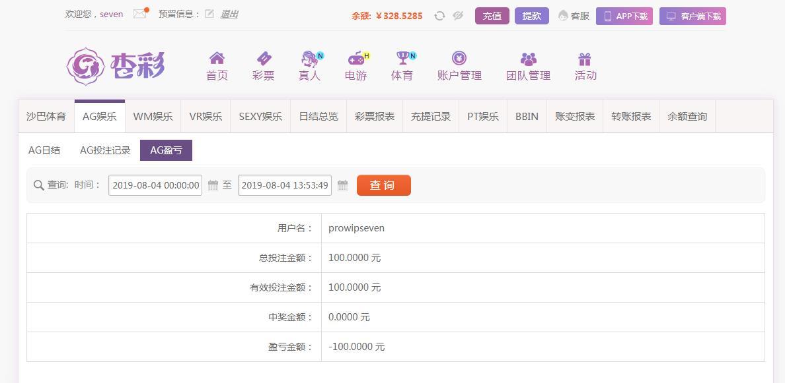Click the 总投注金额 label

tap(285, 258)
